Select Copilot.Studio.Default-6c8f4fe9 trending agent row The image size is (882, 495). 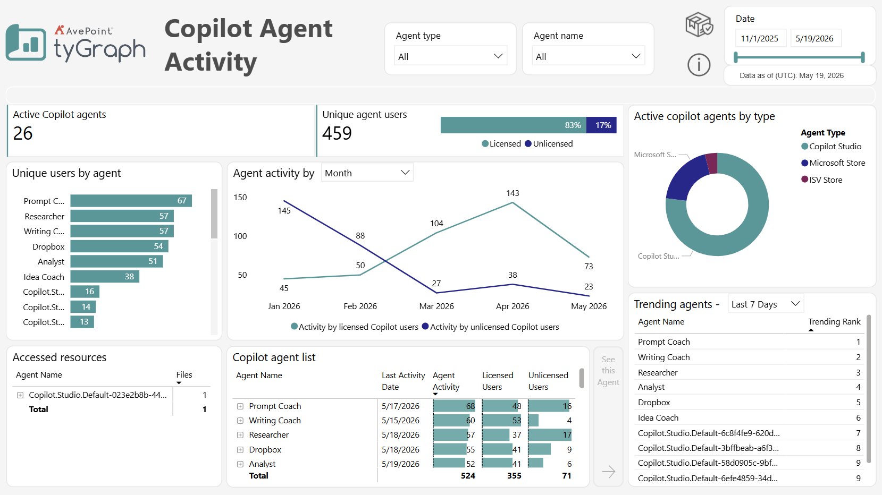click(749, 433)
